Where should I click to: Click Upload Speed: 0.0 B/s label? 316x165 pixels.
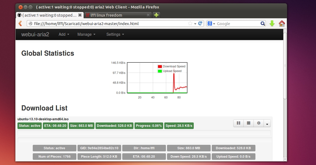pyautogui.click(x=234, y=157)
